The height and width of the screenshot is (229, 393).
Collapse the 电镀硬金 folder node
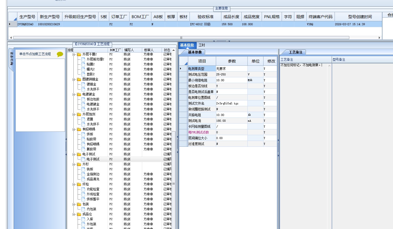click(74, 94)
